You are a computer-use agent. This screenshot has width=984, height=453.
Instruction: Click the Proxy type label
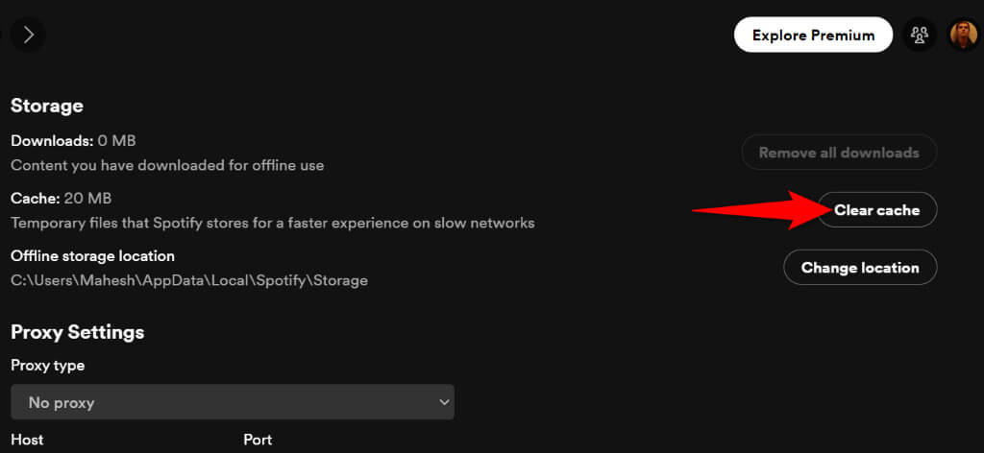[x=48, y=366]
